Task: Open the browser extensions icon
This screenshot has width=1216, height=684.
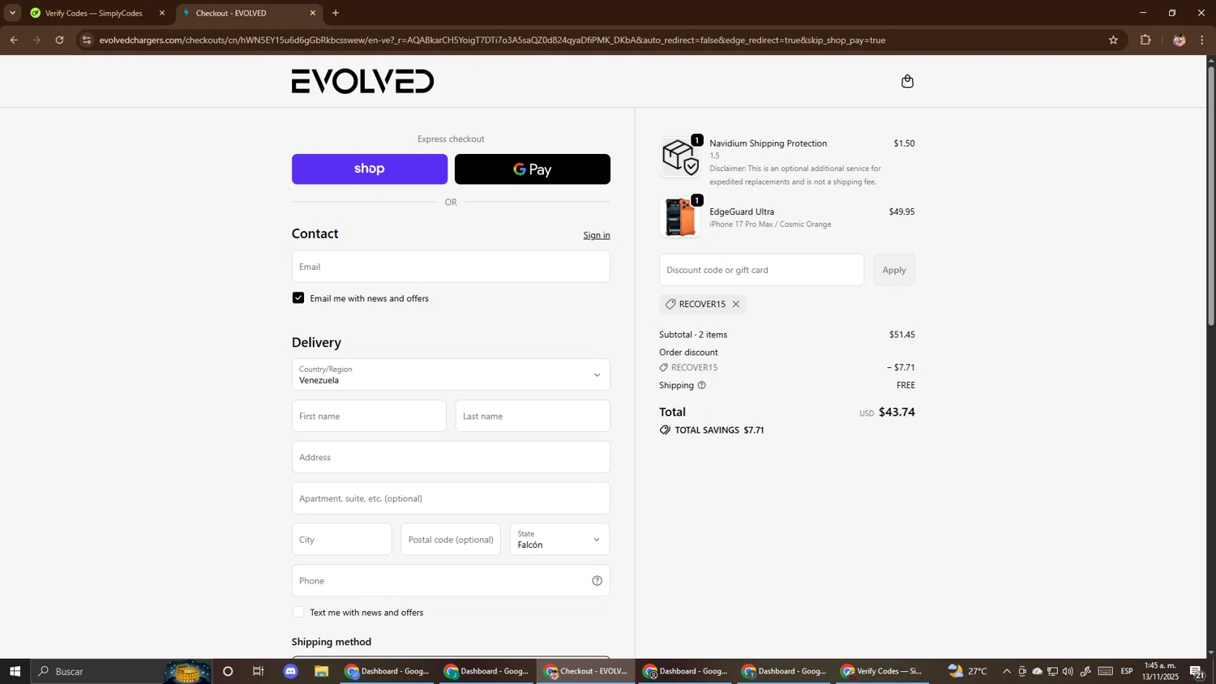Action: point(1145,40)
